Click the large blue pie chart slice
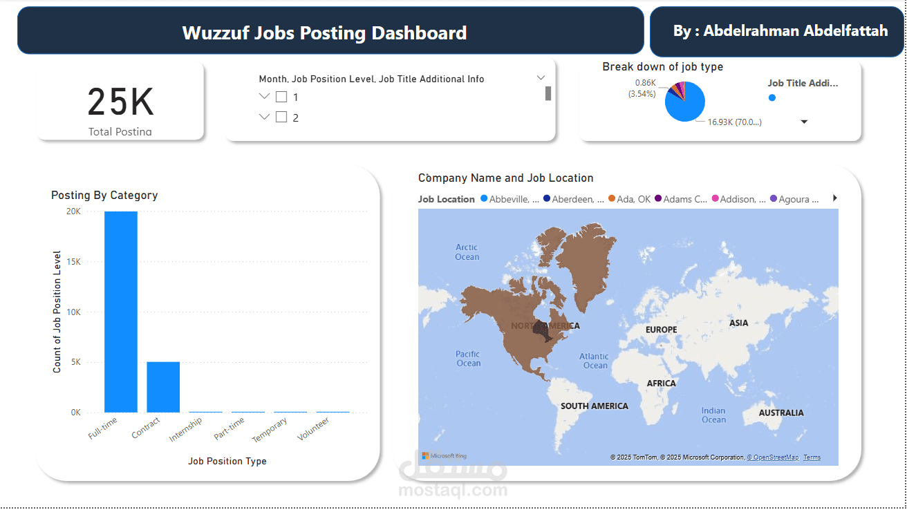This screenshot has height=510, width=907. pos(686,106)
